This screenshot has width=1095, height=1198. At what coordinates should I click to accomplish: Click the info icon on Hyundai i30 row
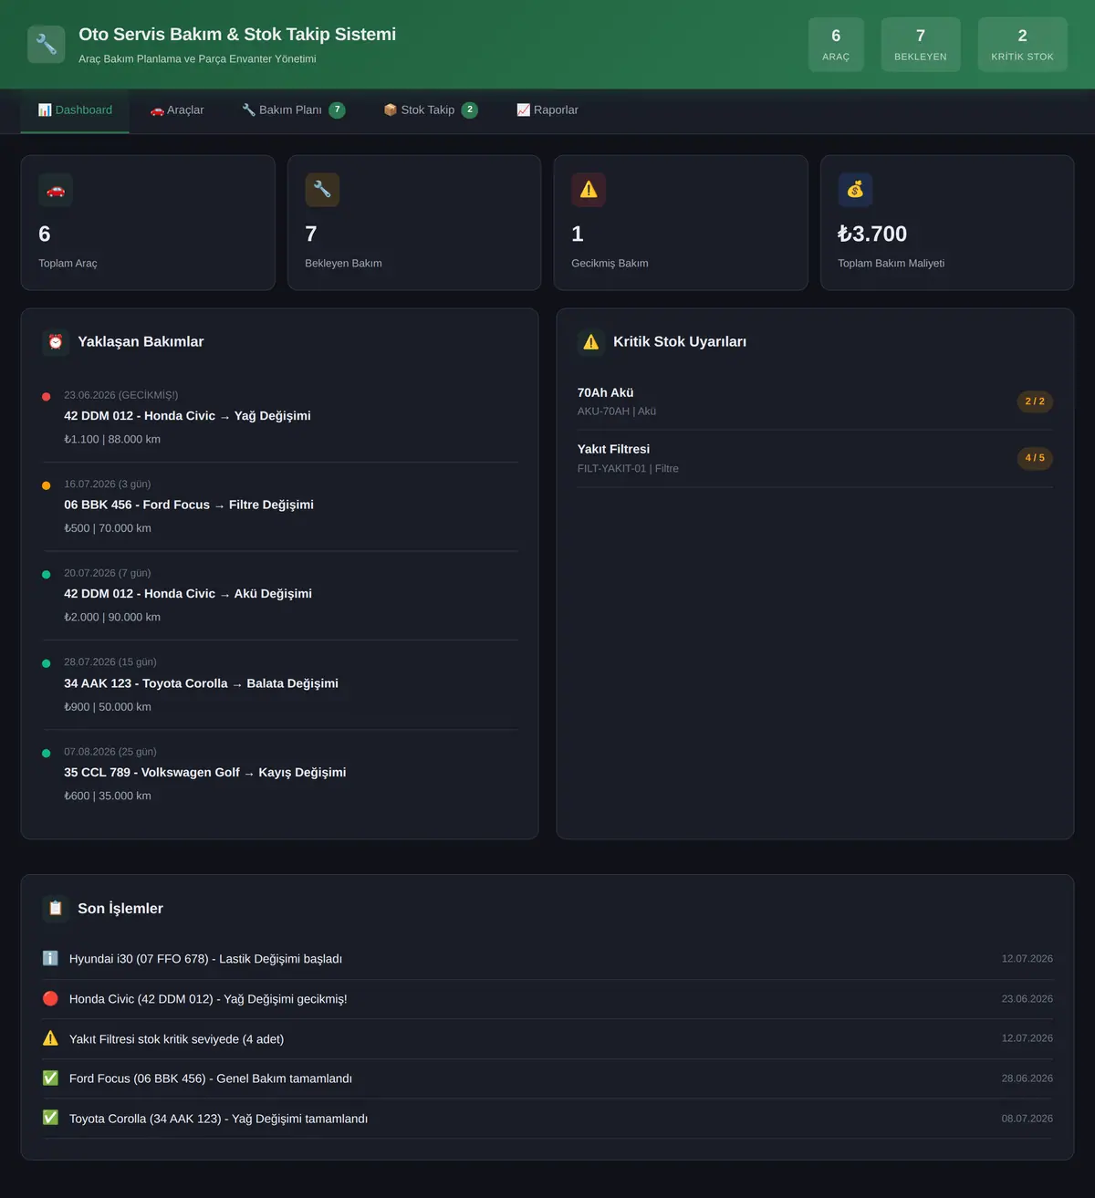(x=50, y=958)
